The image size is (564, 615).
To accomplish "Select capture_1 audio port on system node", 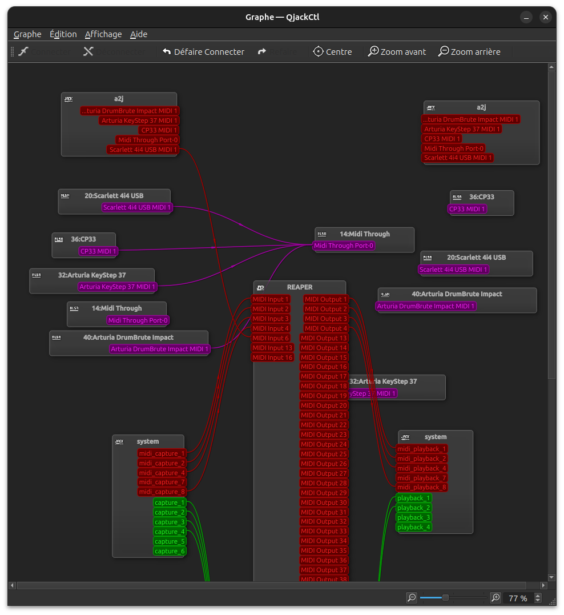I will click(x=170, y=503).
